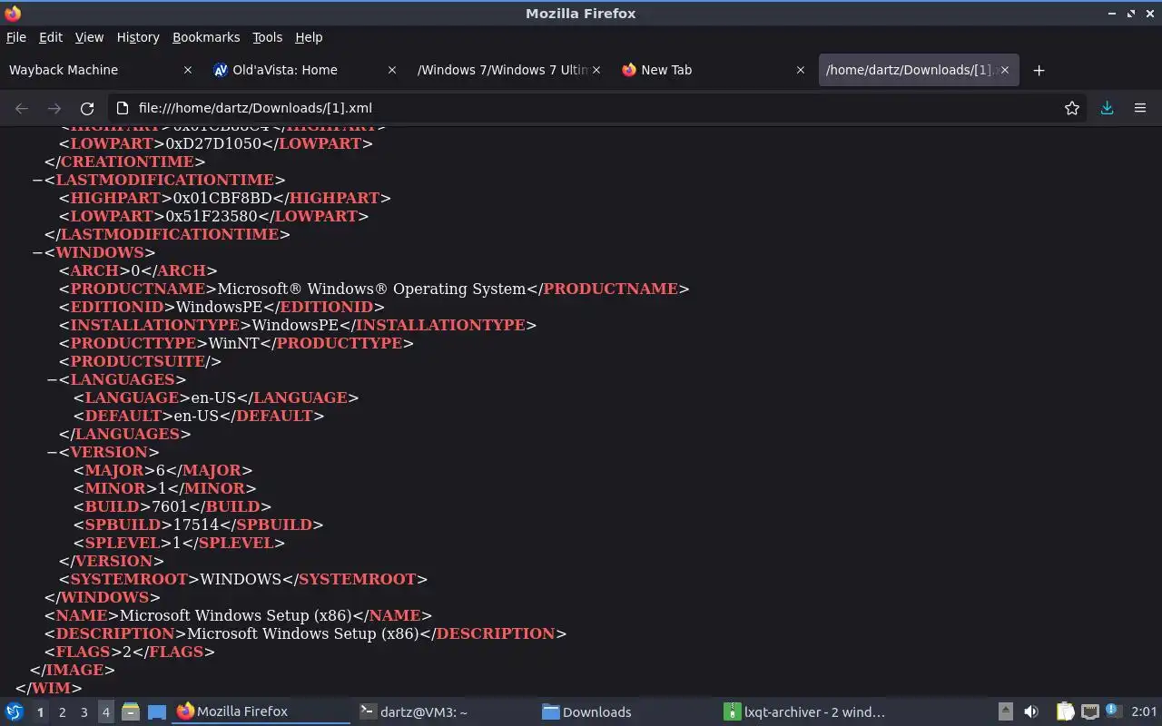Open the Bookmarks menu
The image size is (1162, 726).
(x=206, y=37)
